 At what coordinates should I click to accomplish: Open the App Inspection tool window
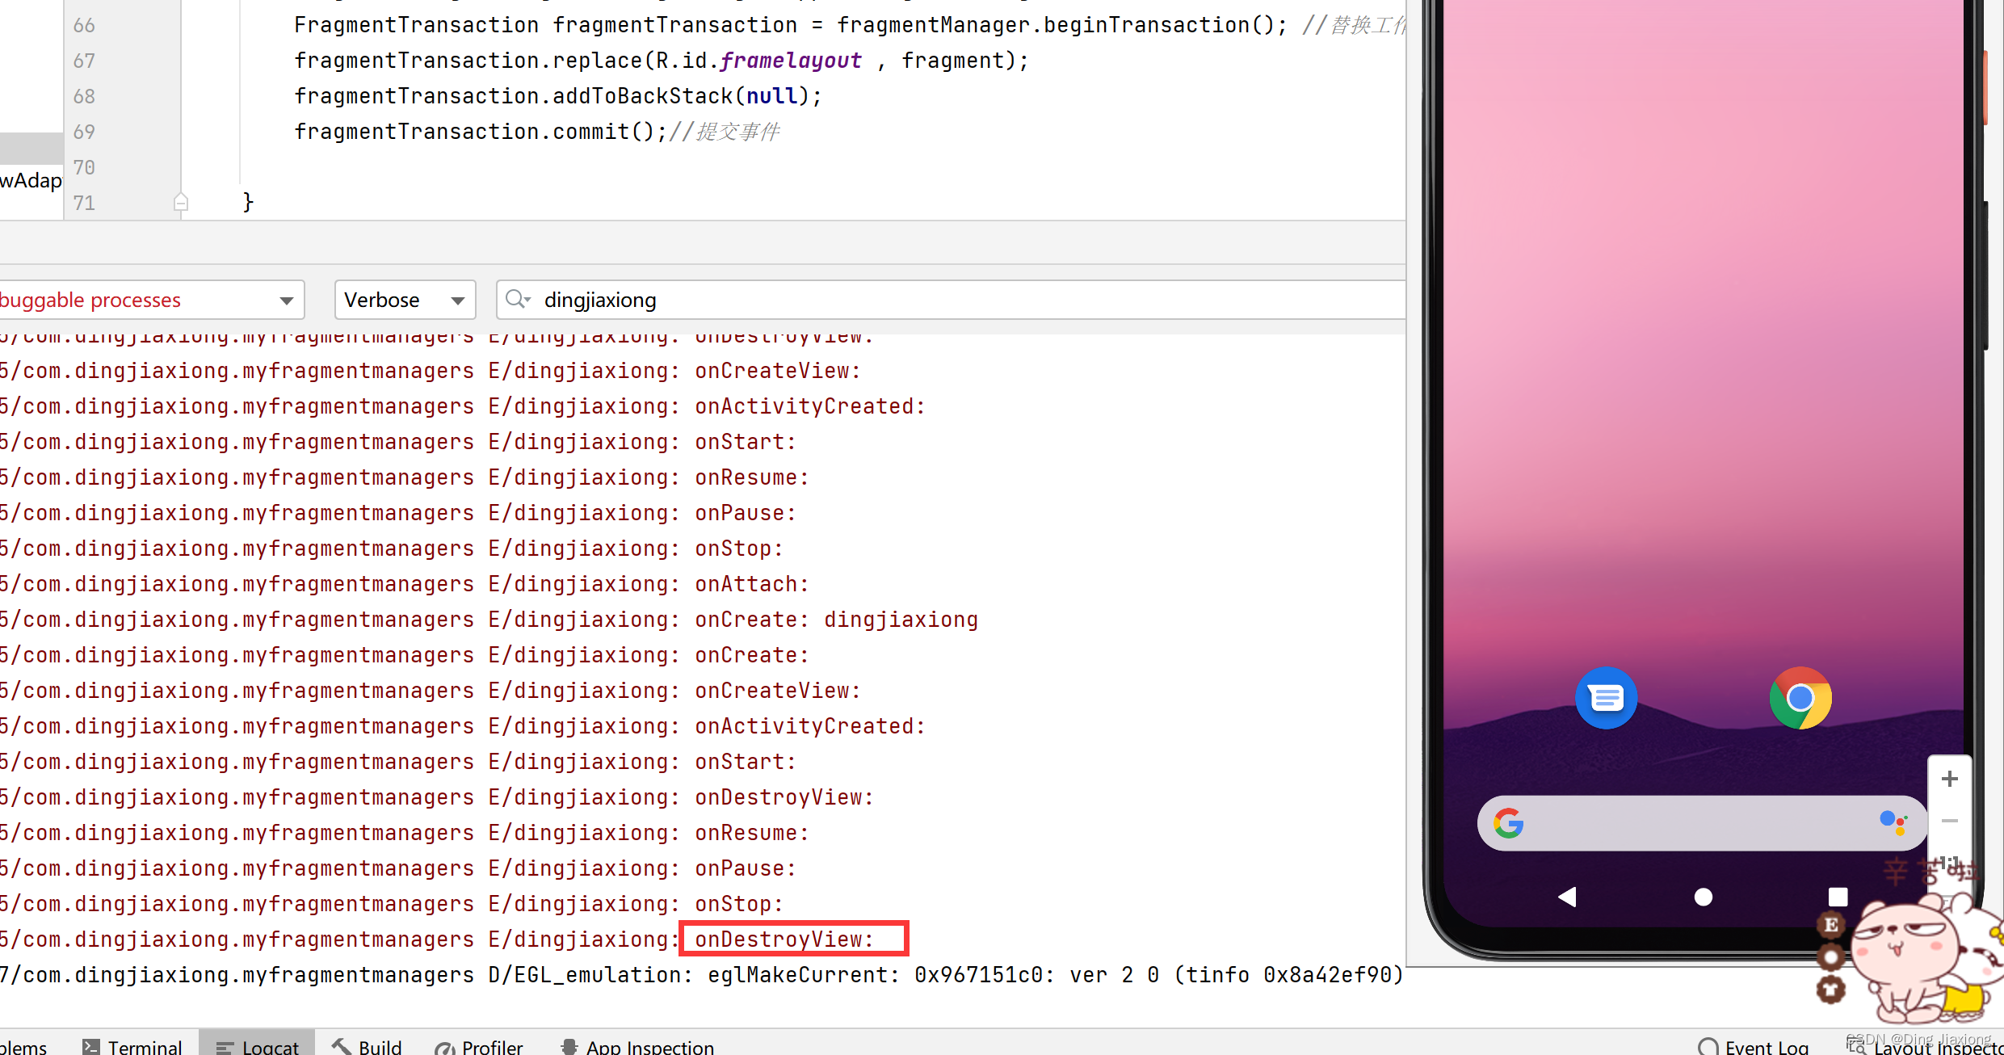point(637,1047)
